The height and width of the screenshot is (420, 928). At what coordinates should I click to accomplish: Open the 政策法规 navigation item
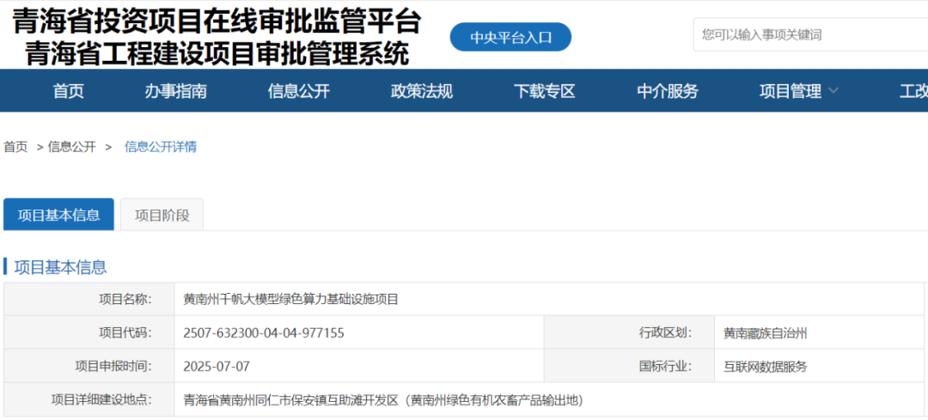(421, 91)
